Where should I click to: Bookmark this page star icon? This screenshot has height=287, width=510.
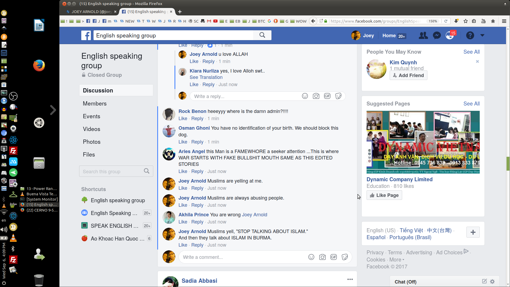click(x=466, y=21)
